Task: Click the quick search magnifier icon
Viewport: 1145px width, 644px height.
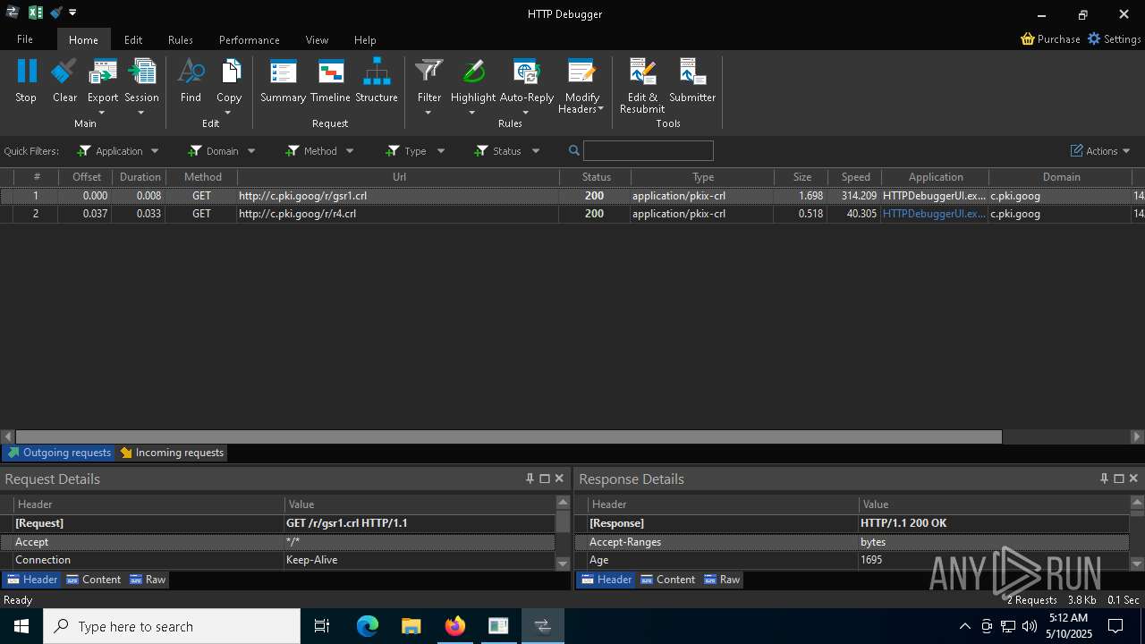Action: tap(574, 150)
